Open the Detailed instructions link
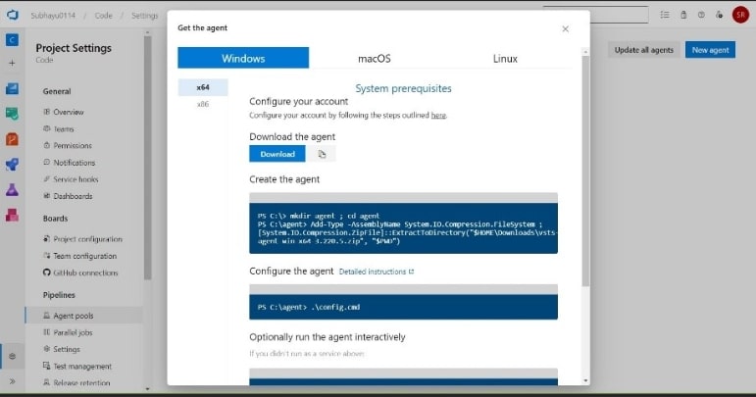The height and width of the screenshot is (397, 756). (377, 272)
